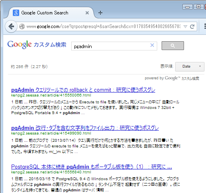The image size is (206, 193).
Task: Reload the page with the refresh icon
Action: point(192,26)
